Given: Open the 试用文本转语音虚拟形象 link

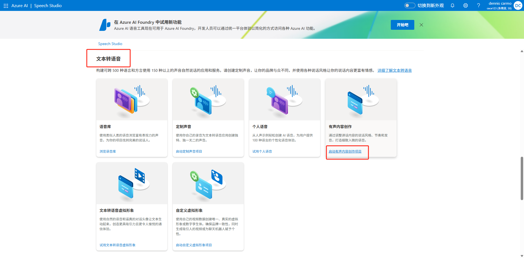Looking at the screenshot, I should 117,245.
